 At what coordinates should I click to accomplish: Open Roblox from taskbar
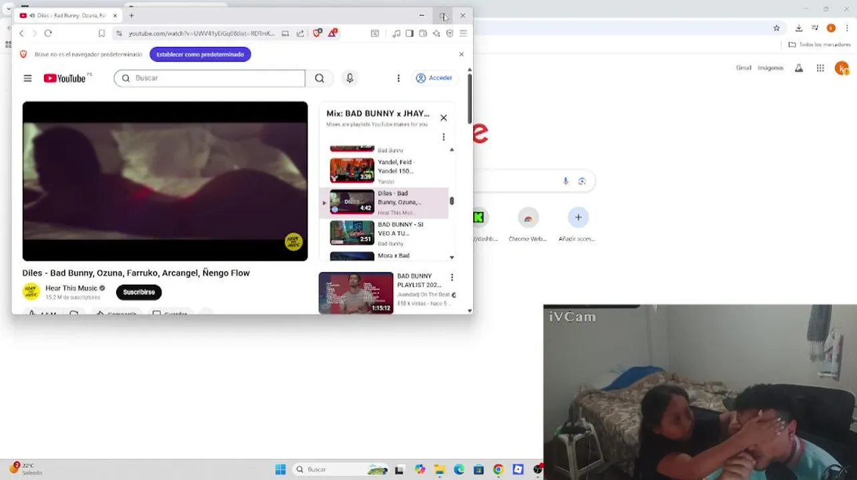(x=518, y=469)
